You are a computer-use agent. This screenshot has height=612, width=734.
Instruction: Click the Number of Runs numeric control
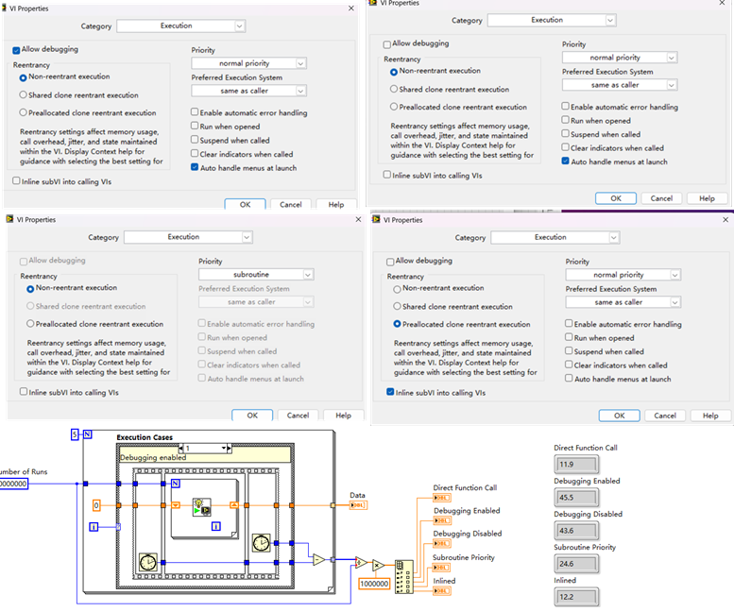[x=13, y=484]
